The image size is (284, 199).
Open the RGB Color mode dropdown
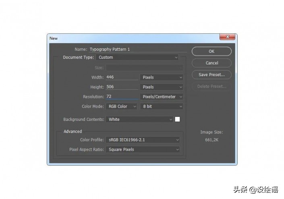122,106
